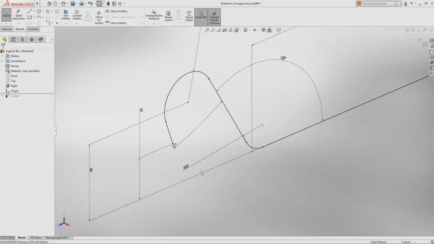Open the ConfigurationManager panel icon
The height and width of the screenshot is (244, 434).
[x=22, y=39]
